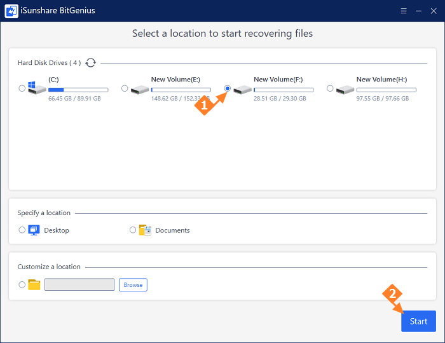Click the 28.51 GB / 29.30 GB text
445x343 pixels.
280,99
